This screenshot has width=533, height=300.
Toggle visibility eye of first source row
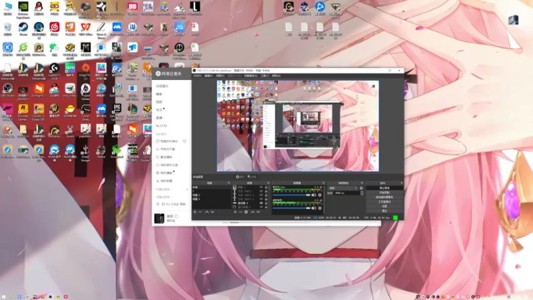(x=261, y=187)
